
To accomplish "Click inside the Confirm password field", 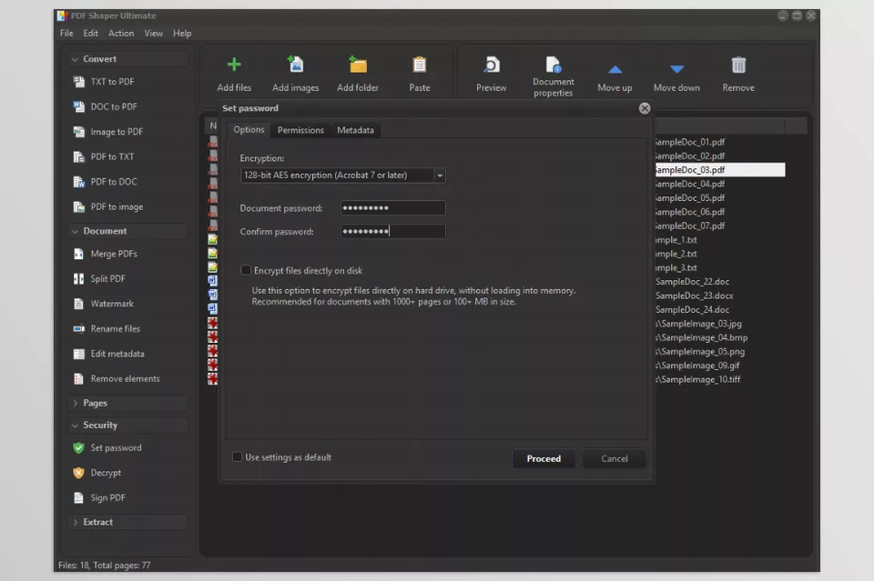I will (391, 231).
